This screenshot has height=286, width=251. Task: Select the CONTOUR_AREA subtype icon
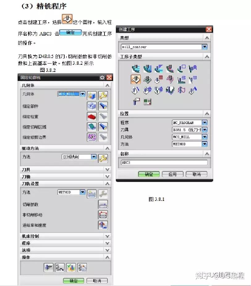click(147, 79)
